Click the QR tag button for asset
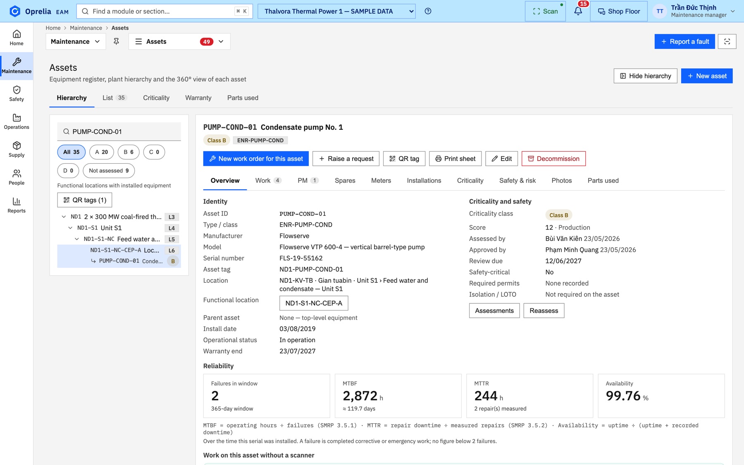The width and height of the screenshot is (744, 465). tap(404, 159)
